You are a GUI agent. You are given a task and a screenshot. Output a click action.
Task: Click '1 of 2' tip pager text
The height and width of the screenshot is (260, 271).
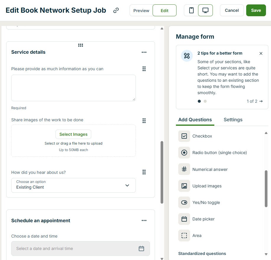click(x=252, y=101)
